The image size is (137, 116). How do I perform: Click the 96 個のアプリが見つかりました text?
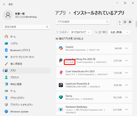(x=70, y=39)
